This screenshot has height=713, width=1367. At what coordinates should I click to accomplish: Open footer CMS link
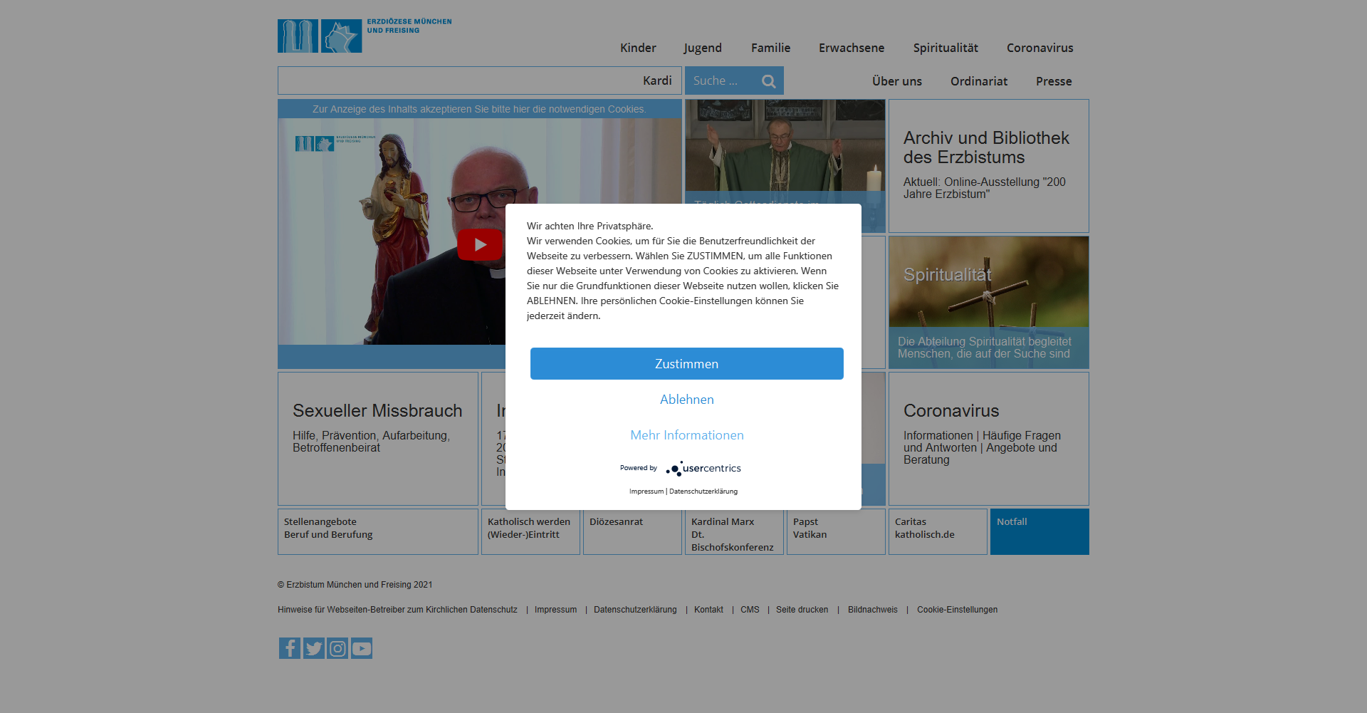(x=750, y=610)
